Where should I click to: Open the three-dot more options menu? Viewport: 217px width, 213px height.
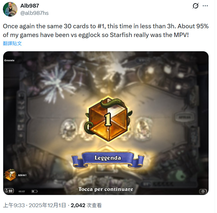(x=205, y=6)
